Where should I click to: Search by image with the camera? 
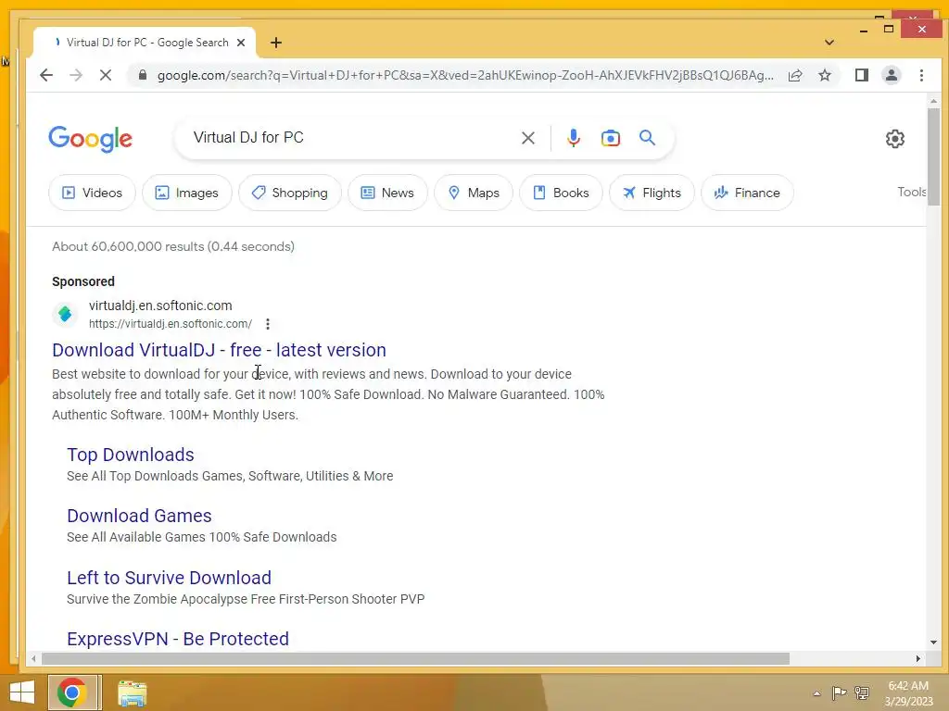point(611,138)
